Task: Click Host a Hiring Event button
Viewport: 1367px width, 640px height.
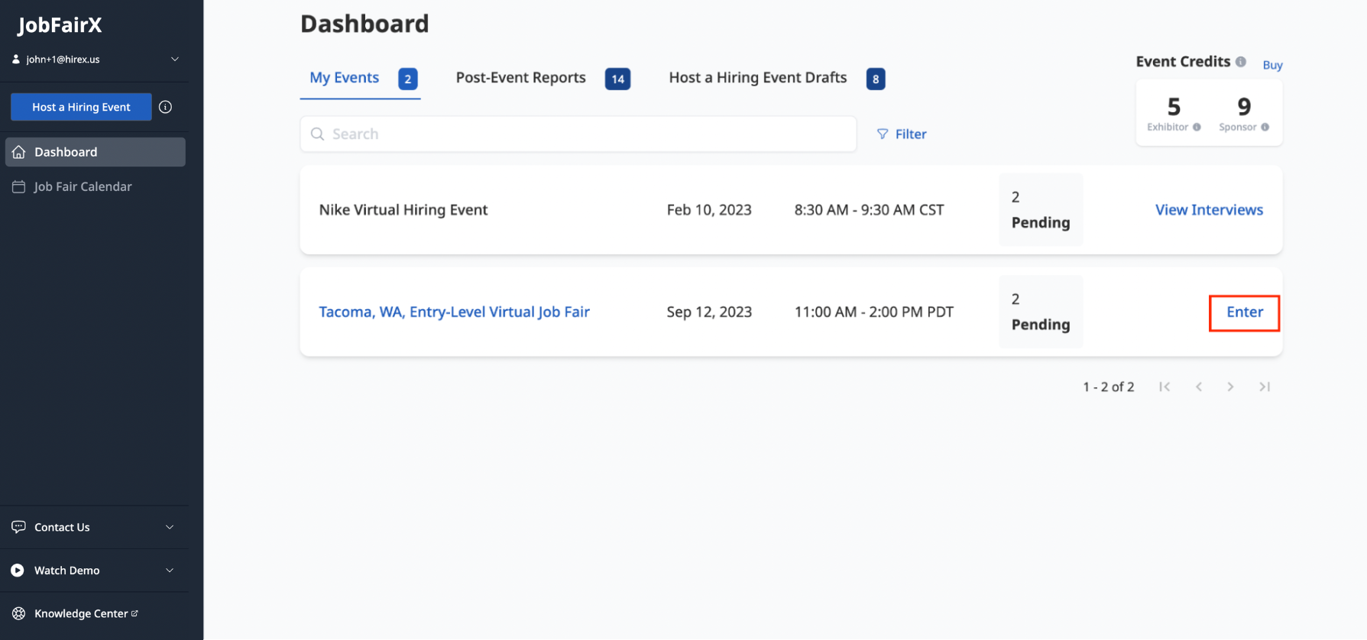Action: 81,107
